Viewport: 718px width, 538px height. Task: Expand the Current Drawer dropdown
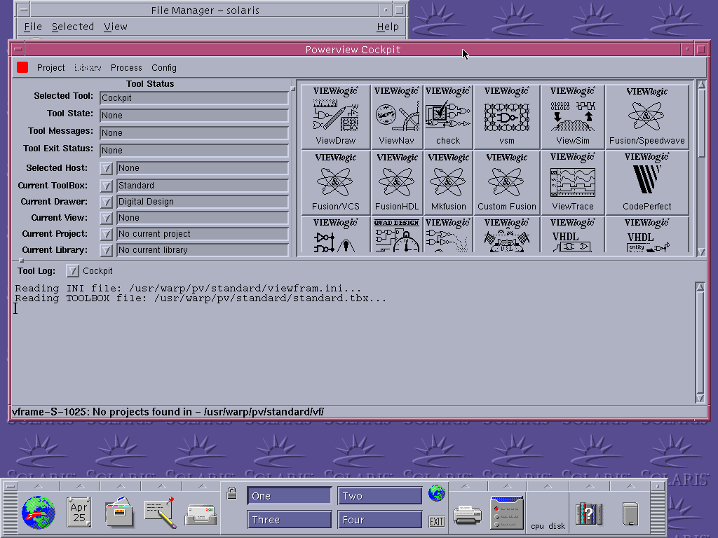[x=106, y=202]
